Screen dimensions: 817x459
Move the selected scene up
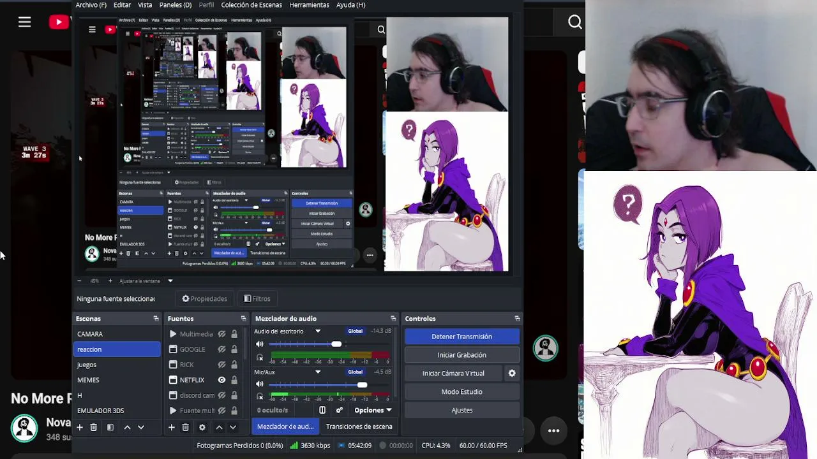[x=127, y=427]
